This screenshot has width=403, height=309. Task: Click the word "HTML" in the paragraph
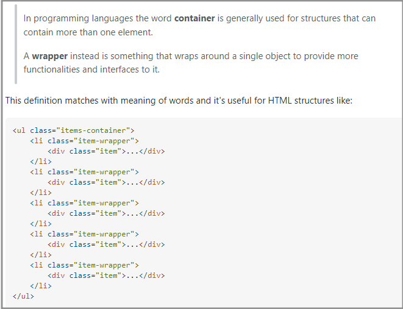pos(279,100)
